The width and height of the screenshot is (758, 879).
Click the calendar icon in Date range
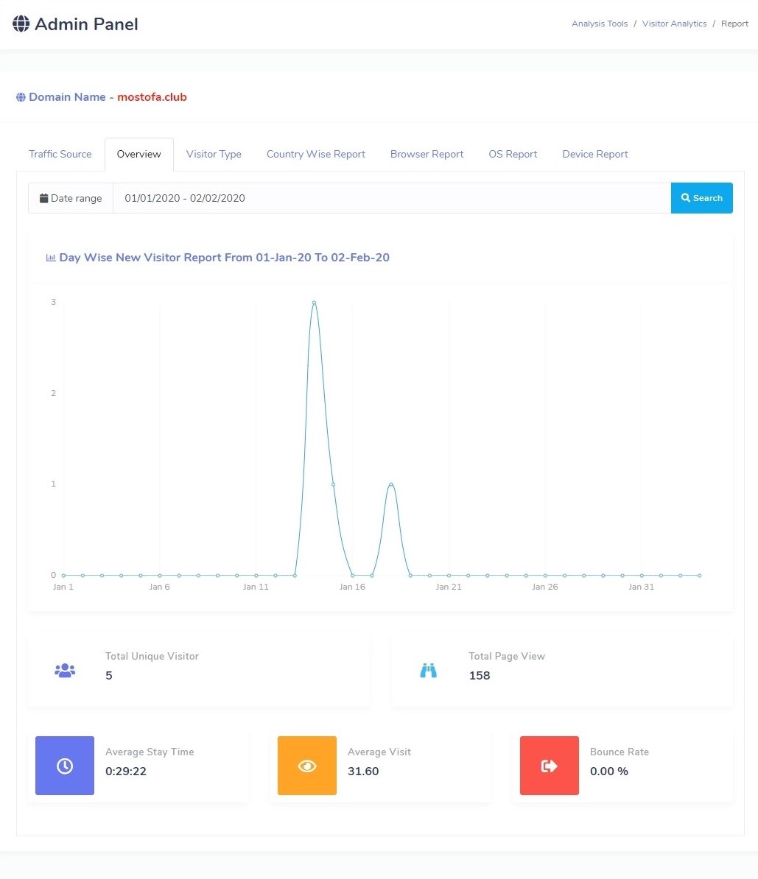click(x=44, y=198)
